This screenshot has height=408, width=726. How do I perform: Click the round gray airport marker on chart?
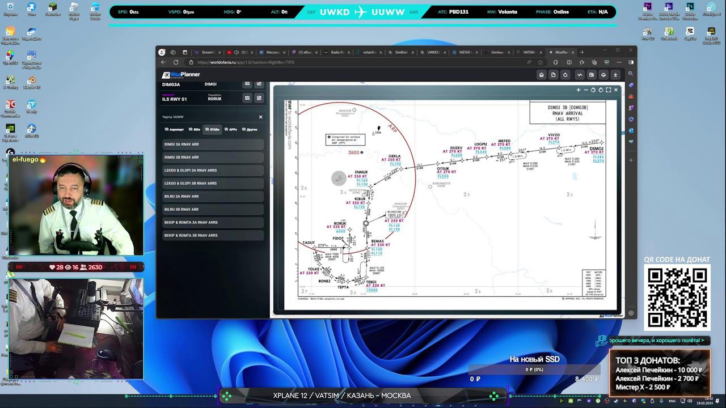tap(339, 178)
